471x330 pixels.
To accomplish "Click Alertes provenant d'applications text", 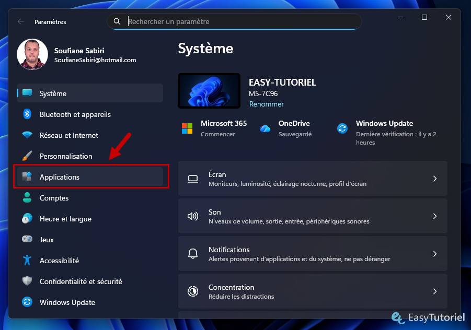I will (x=300, y=259).
